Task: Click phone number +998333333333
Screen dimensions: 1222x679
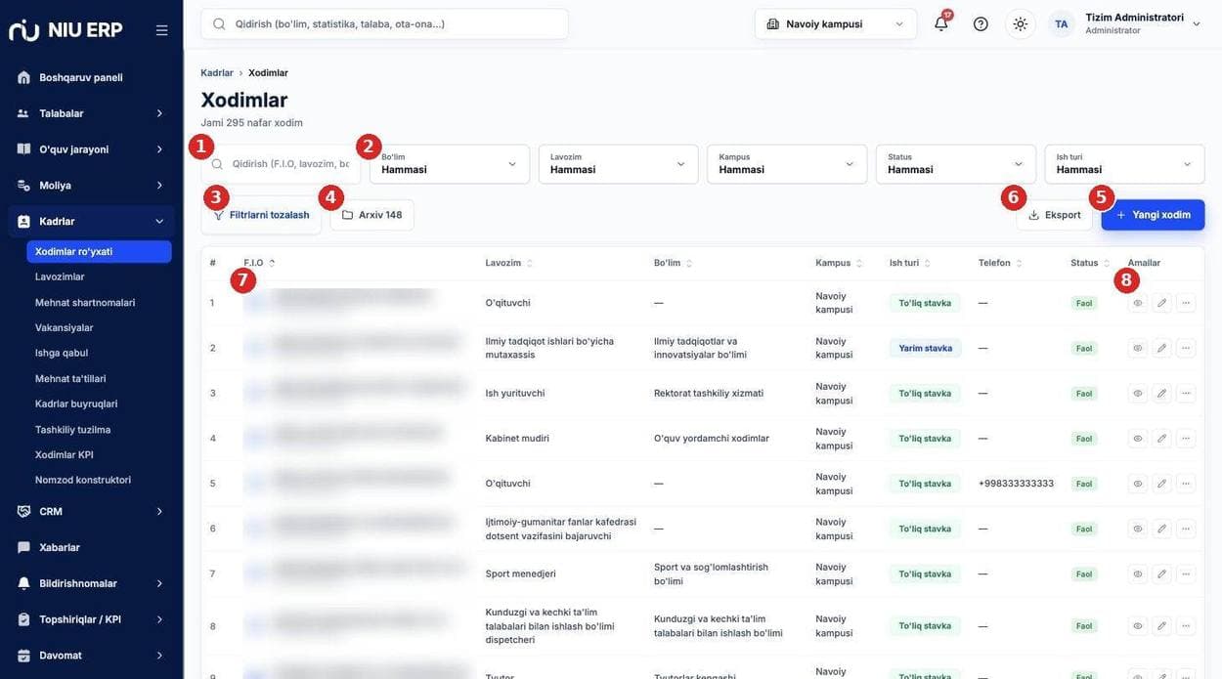Action: (1016, 484)
